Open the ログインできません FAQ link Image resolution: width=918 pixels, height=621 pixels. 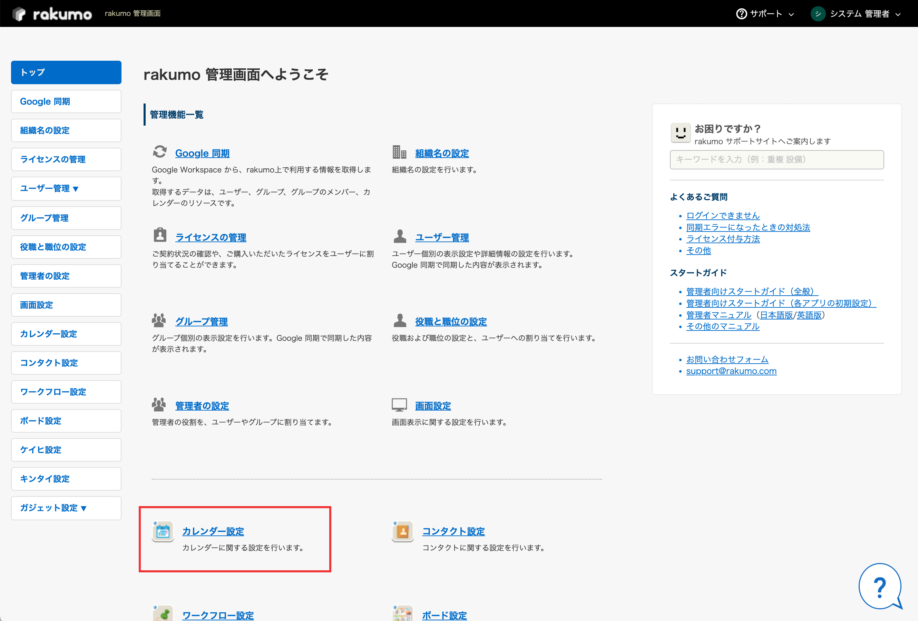723,216
